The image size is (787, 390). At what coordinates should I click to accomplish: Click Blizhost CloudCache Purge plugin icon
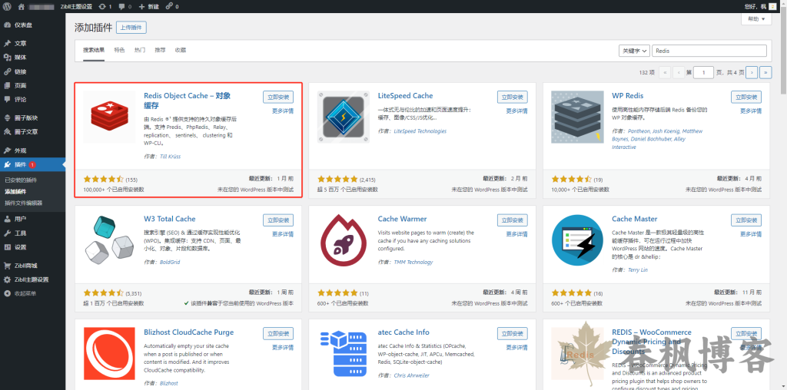[109, 353]
